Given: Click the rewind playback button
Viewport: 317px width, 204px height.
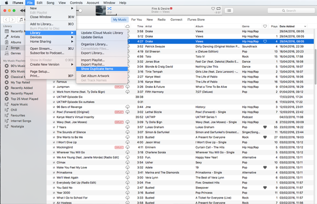Looking at the screenshot, I should tap(22, 10).
